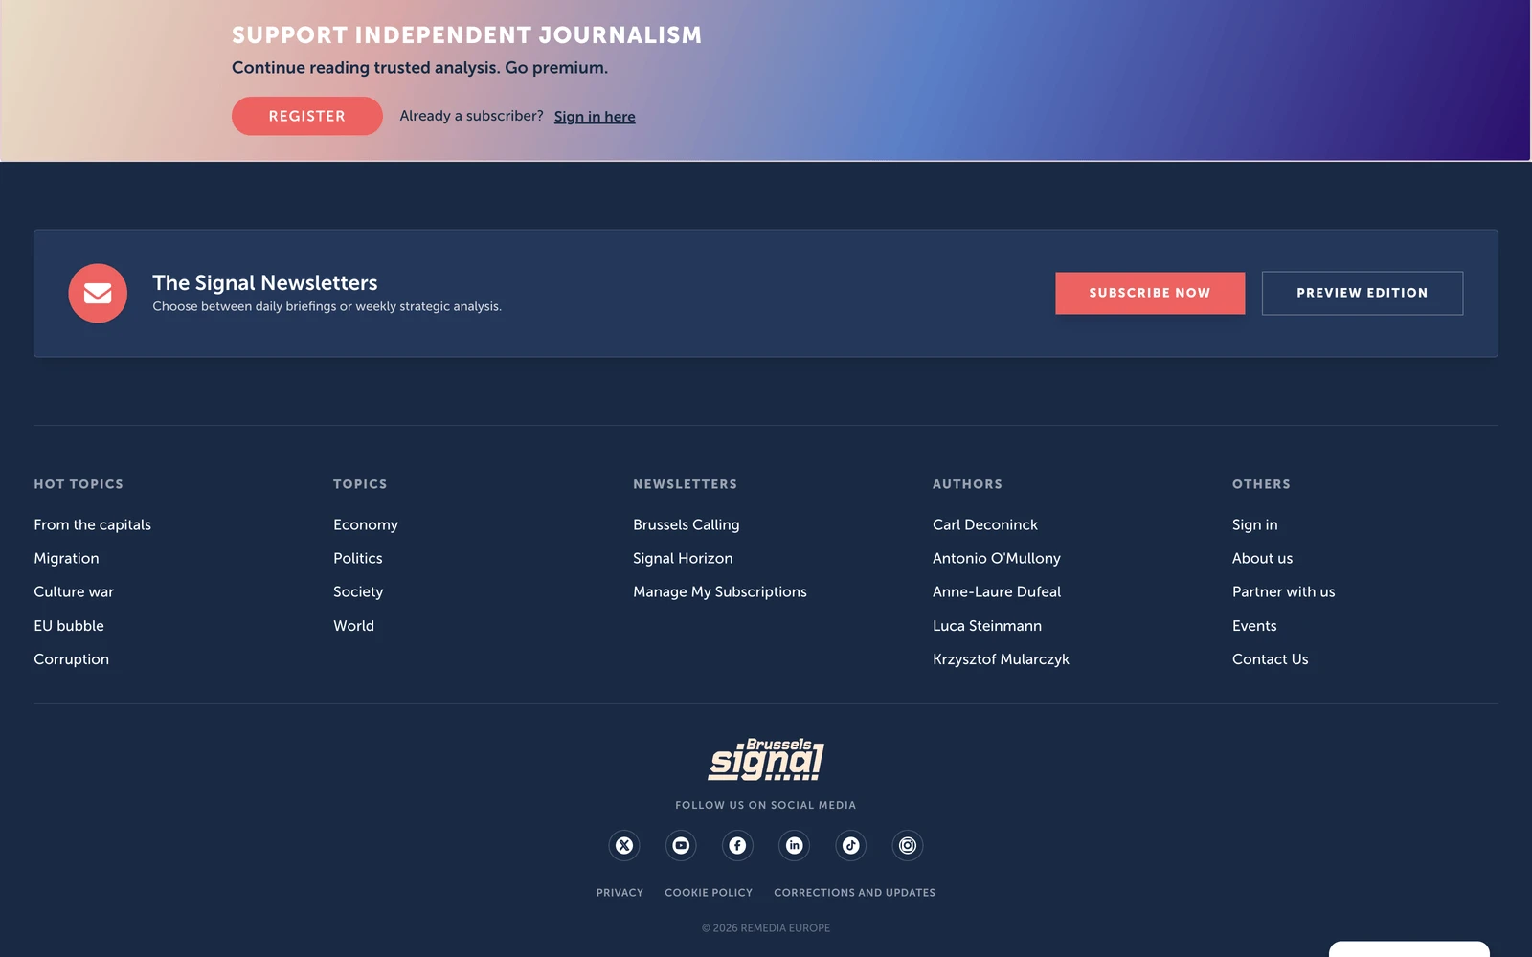Open the About us page link

click(1263, 558)
